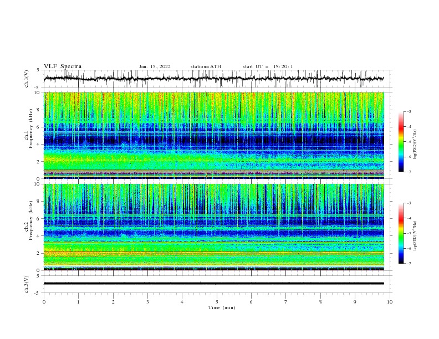Click the 'VLF Spectra' title text
The image size is (439, 339).
tap(63, 66)
